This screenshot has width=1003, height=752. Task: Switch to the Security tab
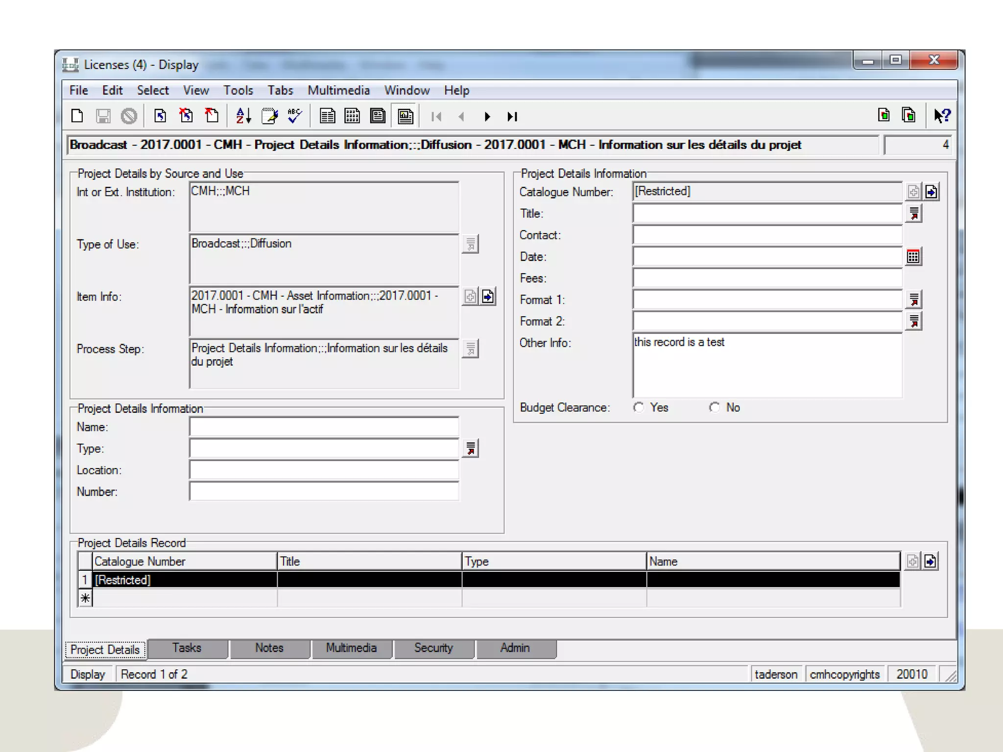pyautogui.click(x=433, y=648)
